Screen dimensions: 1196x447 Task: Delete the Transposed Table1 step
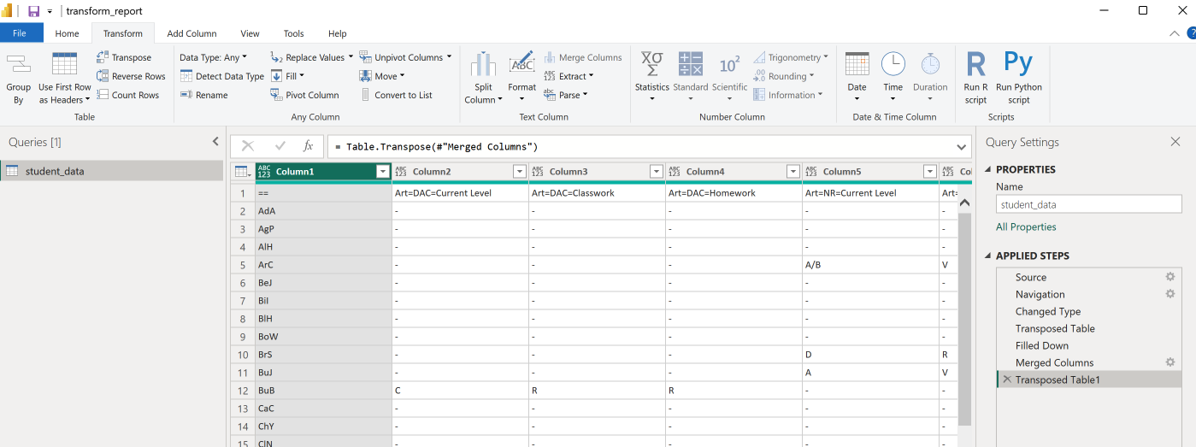click(1006, 379)
